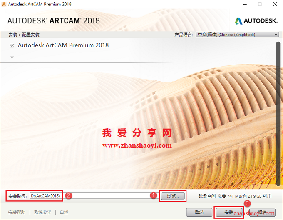Click the 浏览... browse button
Image resolution: width=283 pixels, height=220 pixels.
click(173, 196)
